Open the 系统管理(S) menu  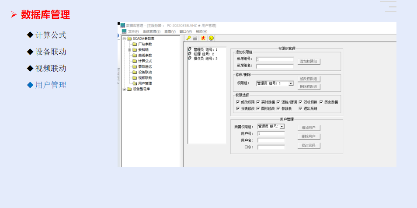(x=151, y=31)
